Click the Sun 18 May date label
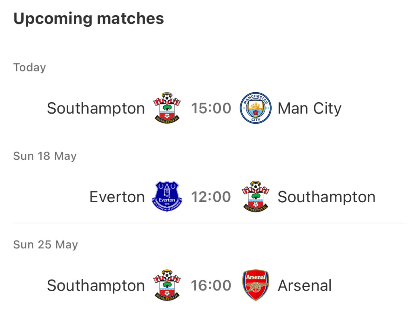This screenshot has width=411, height=317. point(45,156)
